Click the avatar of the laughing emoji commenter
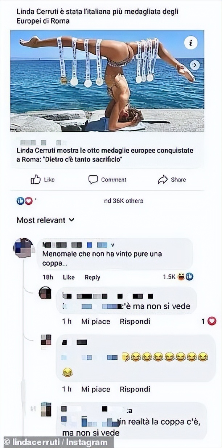 [46, 340]
